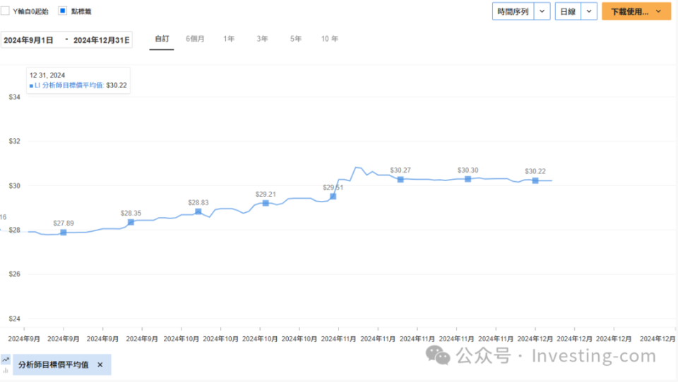Viewport: 678px width, 382px height.
Task: Click the $28.35 data point marker
Action: coord(131,222)
